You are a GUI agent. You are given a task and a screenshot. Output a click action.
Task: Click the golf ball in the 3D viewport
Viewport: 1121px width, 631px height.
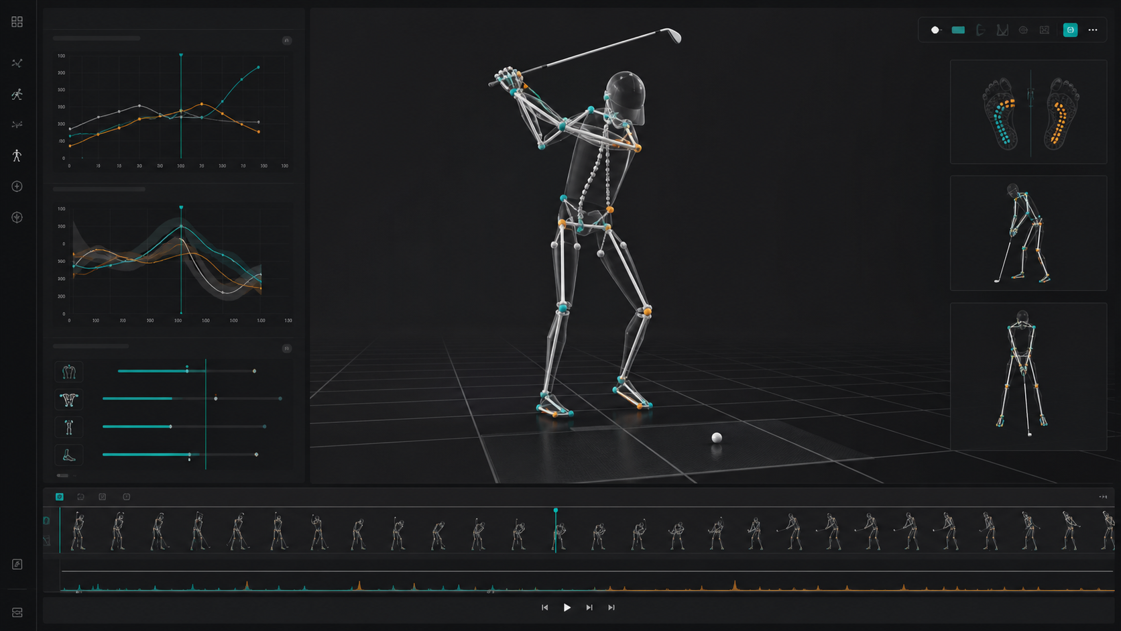[x=717, y=438]
